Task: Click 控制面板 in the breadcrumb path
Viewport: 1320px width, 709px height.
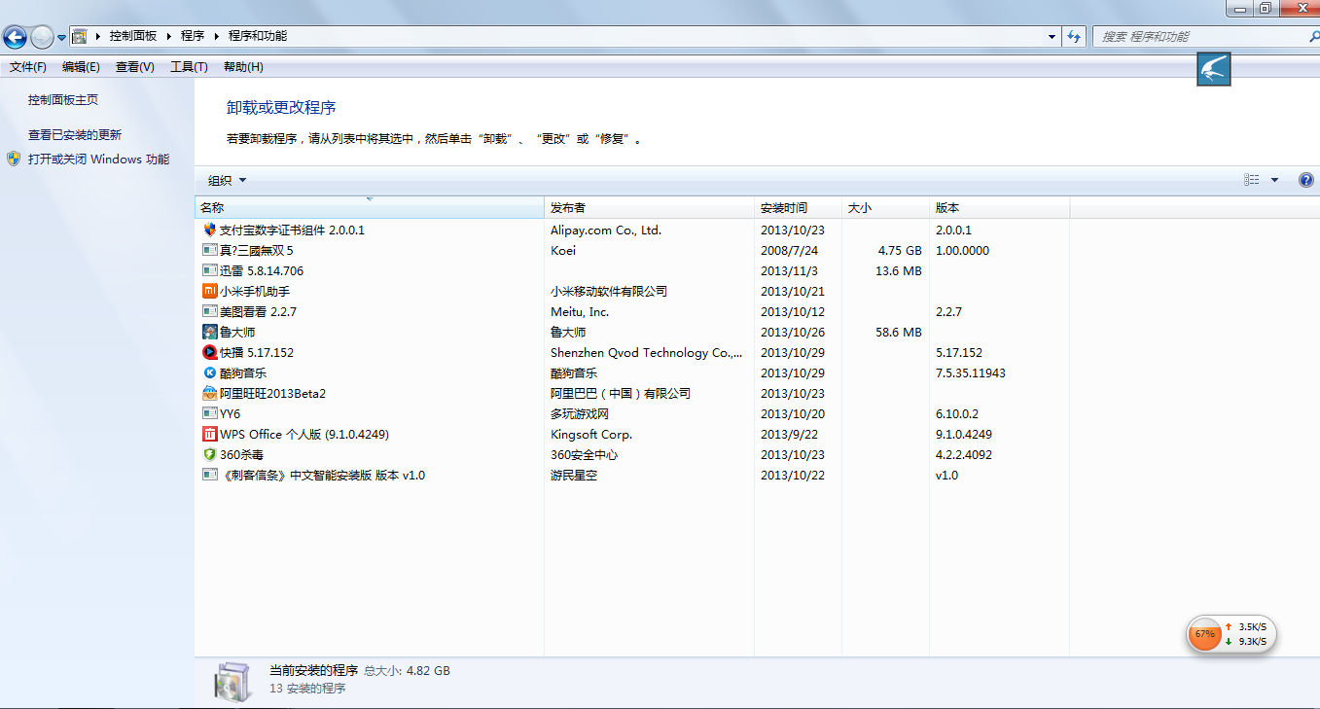Action: point(133,36)
